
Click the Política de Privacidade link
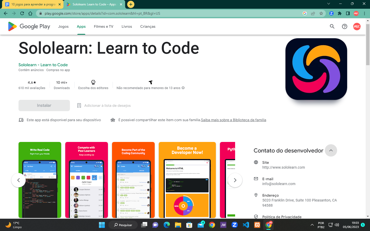tap(282, 217)
